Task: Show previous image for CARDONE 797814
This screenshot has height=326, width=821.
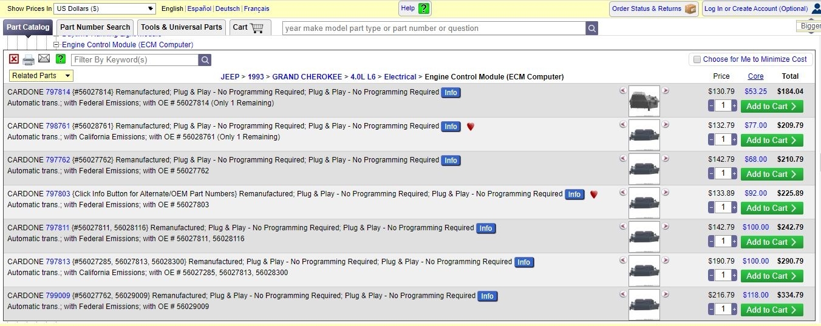Action: coord(623,91)
